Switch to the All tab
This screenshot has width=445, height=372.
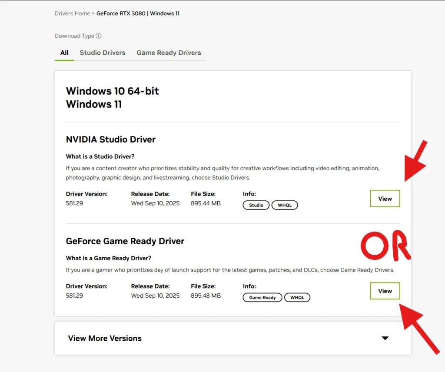pos(64,53)
